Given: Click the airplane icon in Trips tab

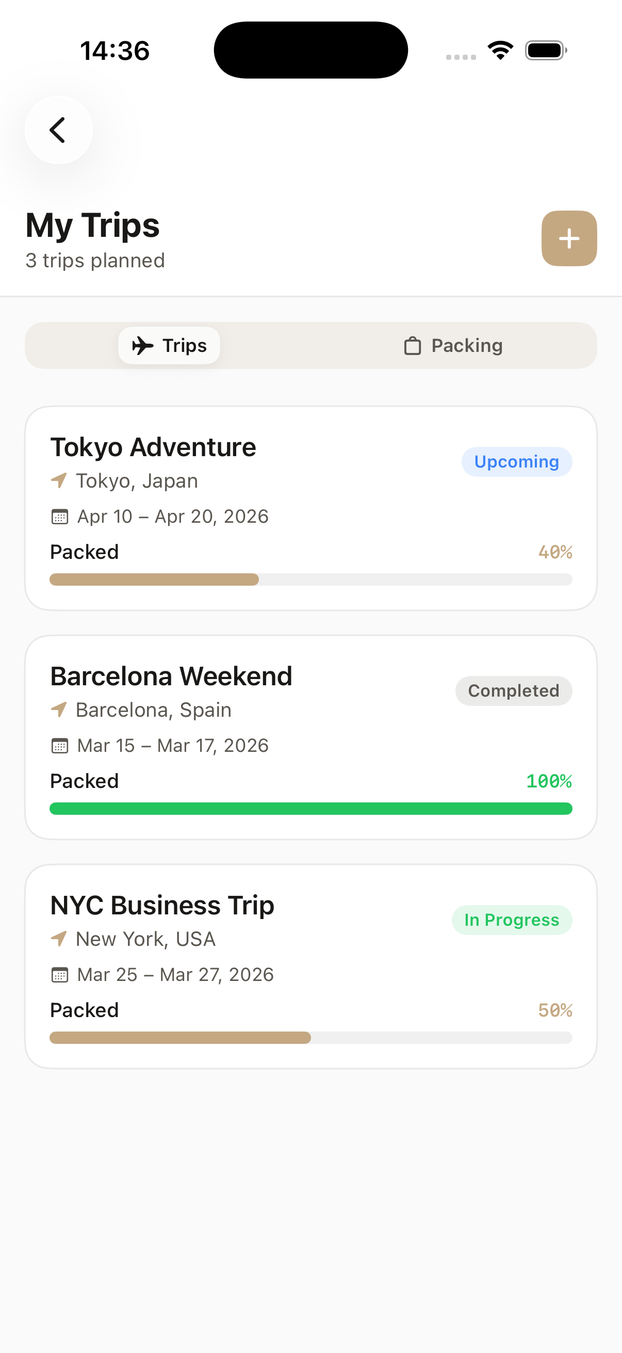Looking at the screenshot, I should tap(142, 346).
